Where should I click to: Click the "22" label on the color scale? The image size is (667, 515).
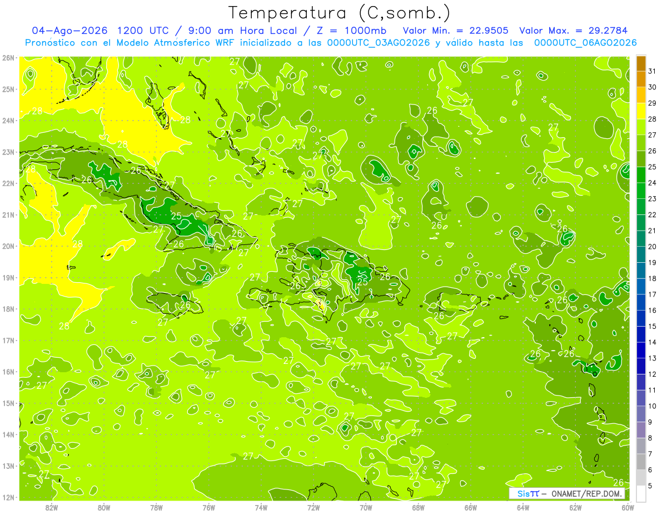coord(652,214)
